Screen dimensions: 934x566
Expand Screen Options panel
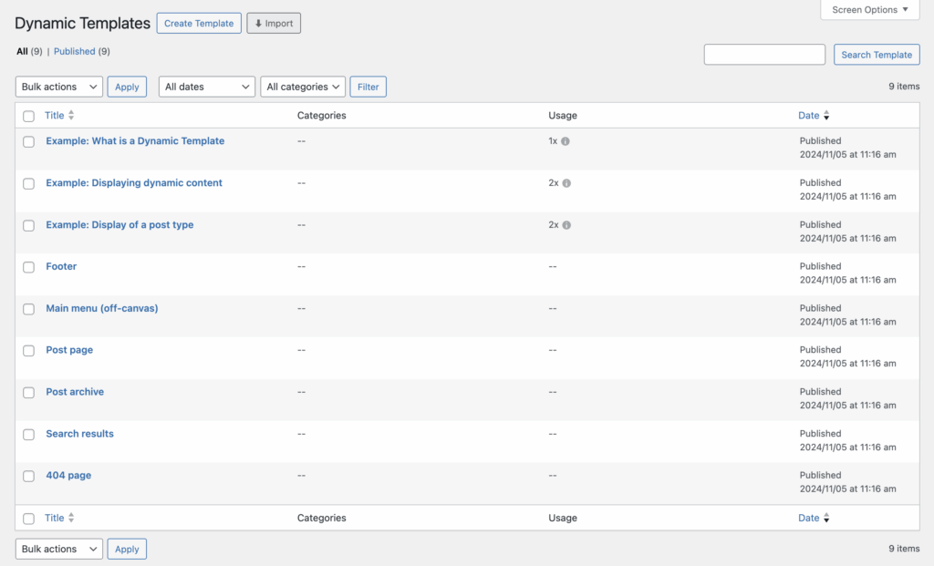[x=869, y=9]
